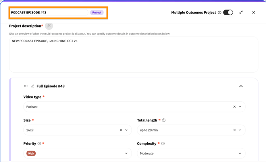The width and height of the screenshot is (266, 162).
Task: Click the Podcast value in Video type
Action: pyautogui.click(x=32, y=107)
